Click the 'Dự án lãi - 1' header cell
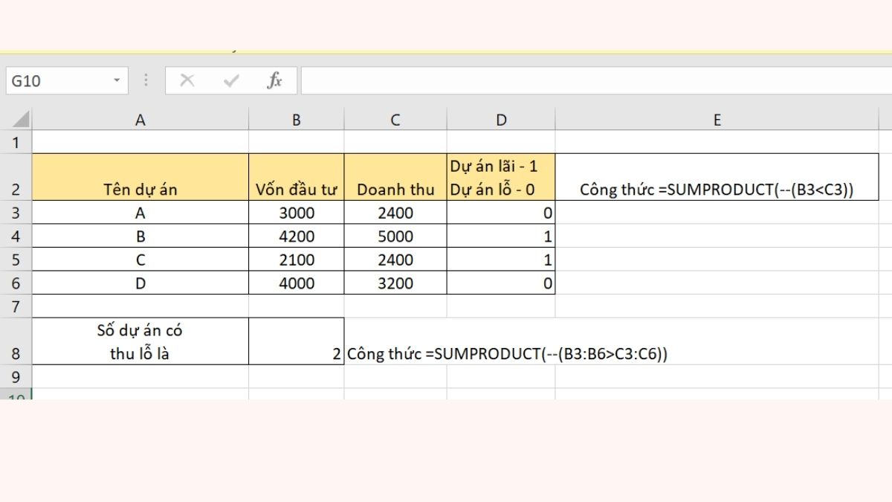This screenshot has height=502, width=892. click(x=501, y=177)
